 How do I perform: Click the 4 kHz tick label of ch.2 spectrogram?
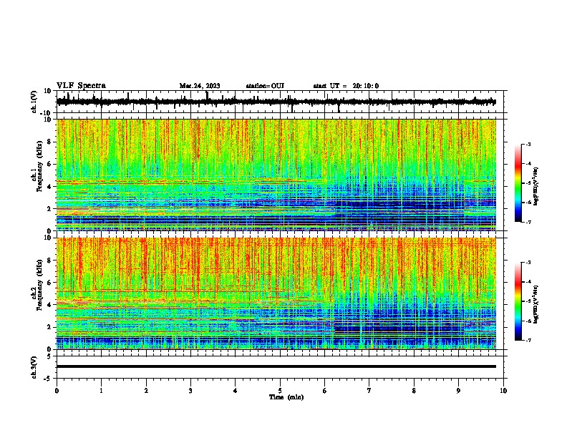pyautogui.click(x=49, y=305)
